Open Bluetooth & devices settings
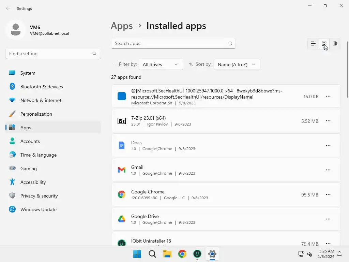349x262 pixels. click(53, 87)
